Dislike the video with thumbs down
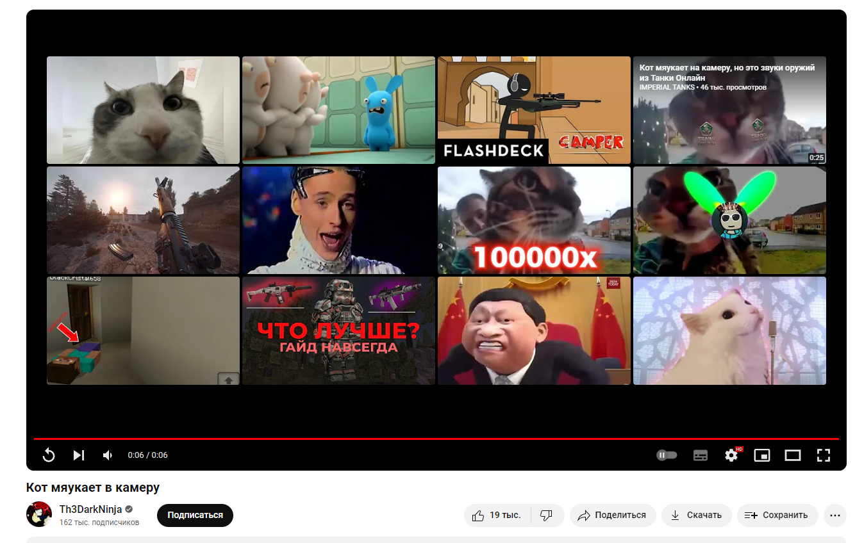855x543 pixels. [x=547, y=515]
